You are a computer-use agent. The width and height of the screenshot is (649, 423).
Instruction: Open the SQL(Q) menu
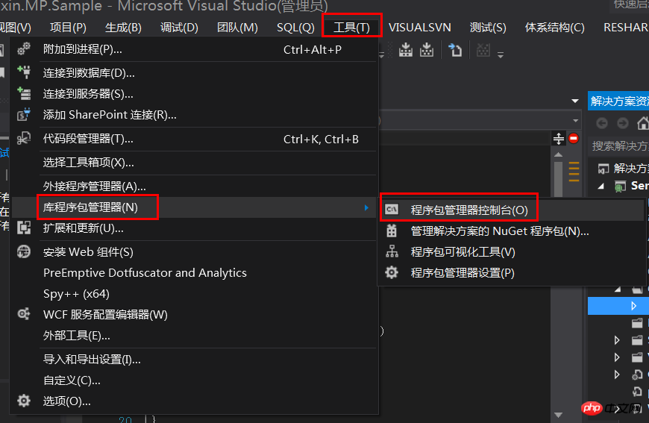pyautogui.click(x=295, y=28)
